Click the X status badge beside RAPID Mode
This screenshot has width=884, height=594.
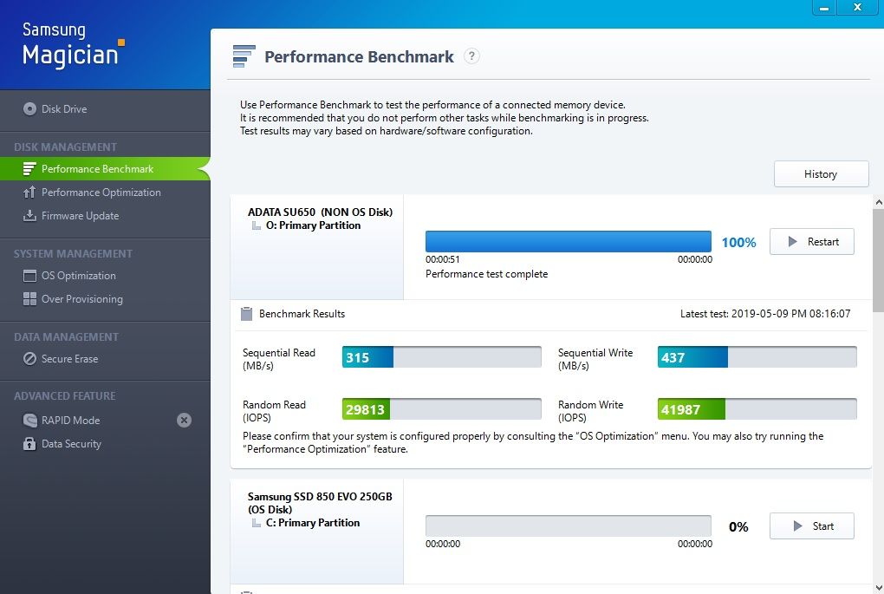184,420
